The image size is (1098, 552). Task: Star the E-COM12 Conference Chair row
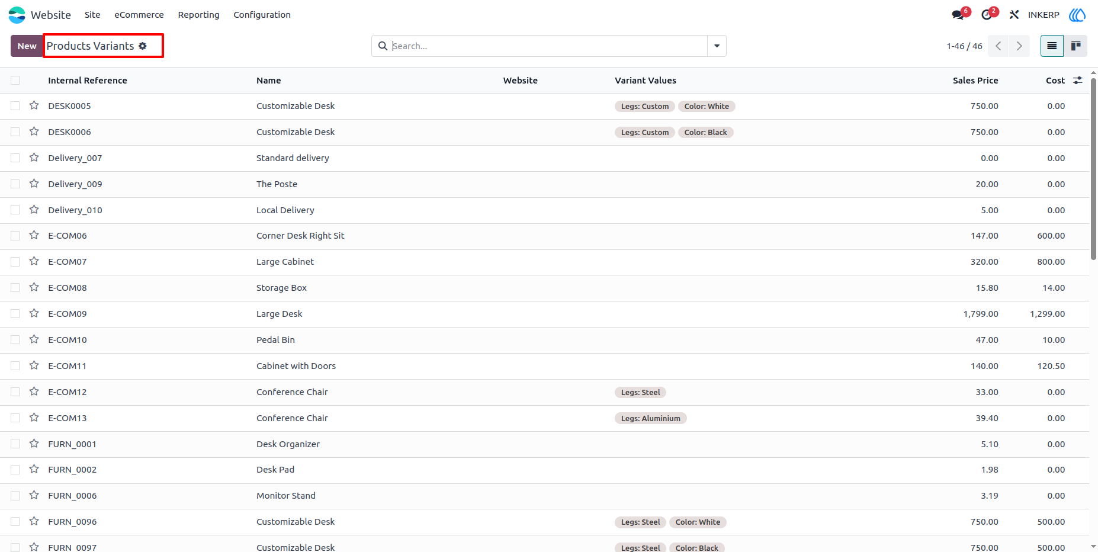34,391
